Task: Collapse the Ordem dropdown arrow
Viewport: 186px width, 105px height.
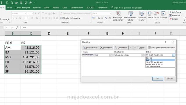Action: pyautogui.click(x=174, y=55)
